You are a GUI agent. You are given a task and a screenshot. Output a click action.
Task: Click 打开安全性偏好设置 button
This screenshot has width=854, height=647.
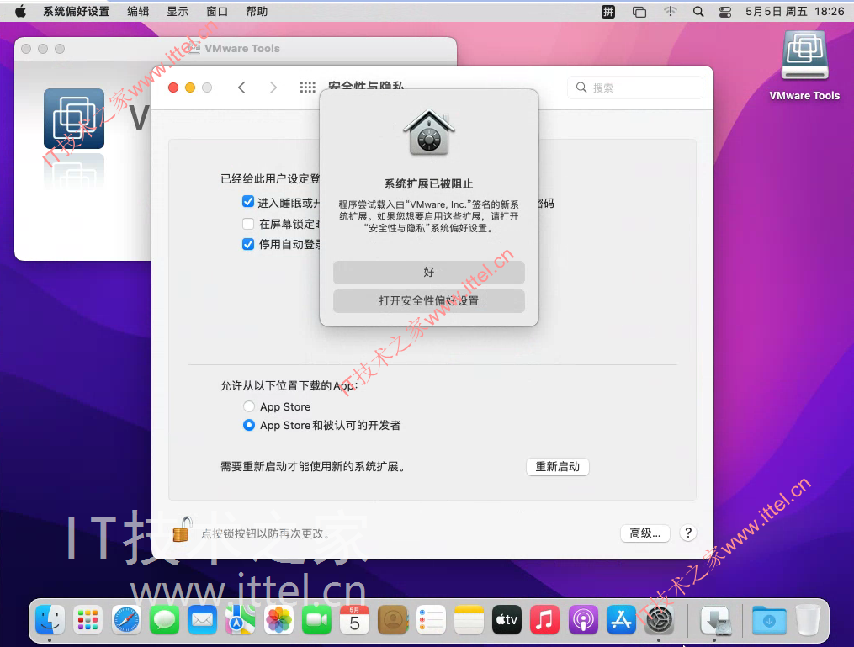(428, 300)
